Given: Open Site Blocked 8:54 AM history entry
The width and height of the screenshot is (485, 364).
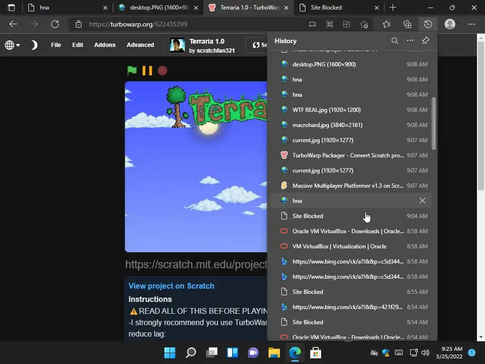Looking at the screenshot, I should [351, 322].
